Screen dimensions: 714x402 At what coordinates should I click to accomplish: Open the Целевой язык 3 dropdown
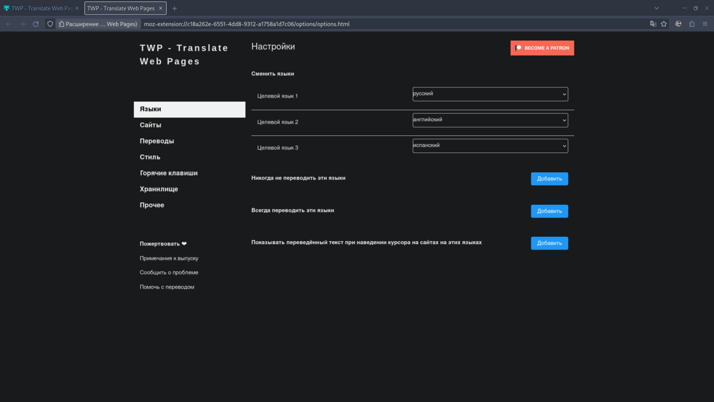[490, 146]
